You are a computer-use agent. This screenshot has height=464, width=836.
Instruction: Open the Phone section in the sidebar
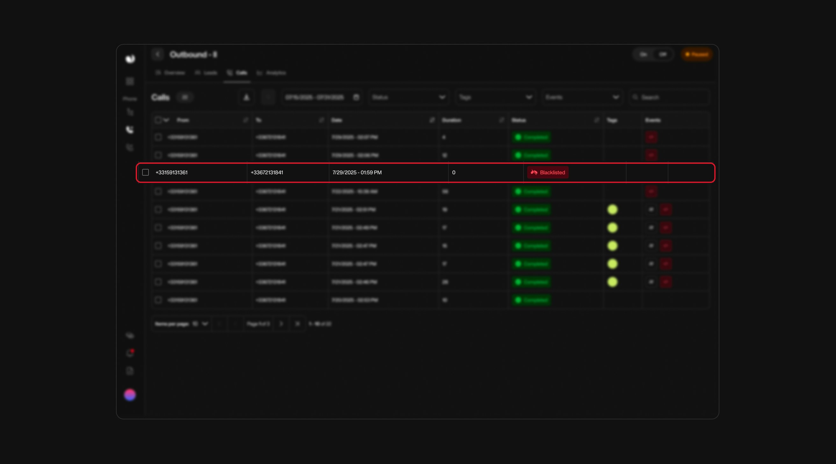click(129, 98)
